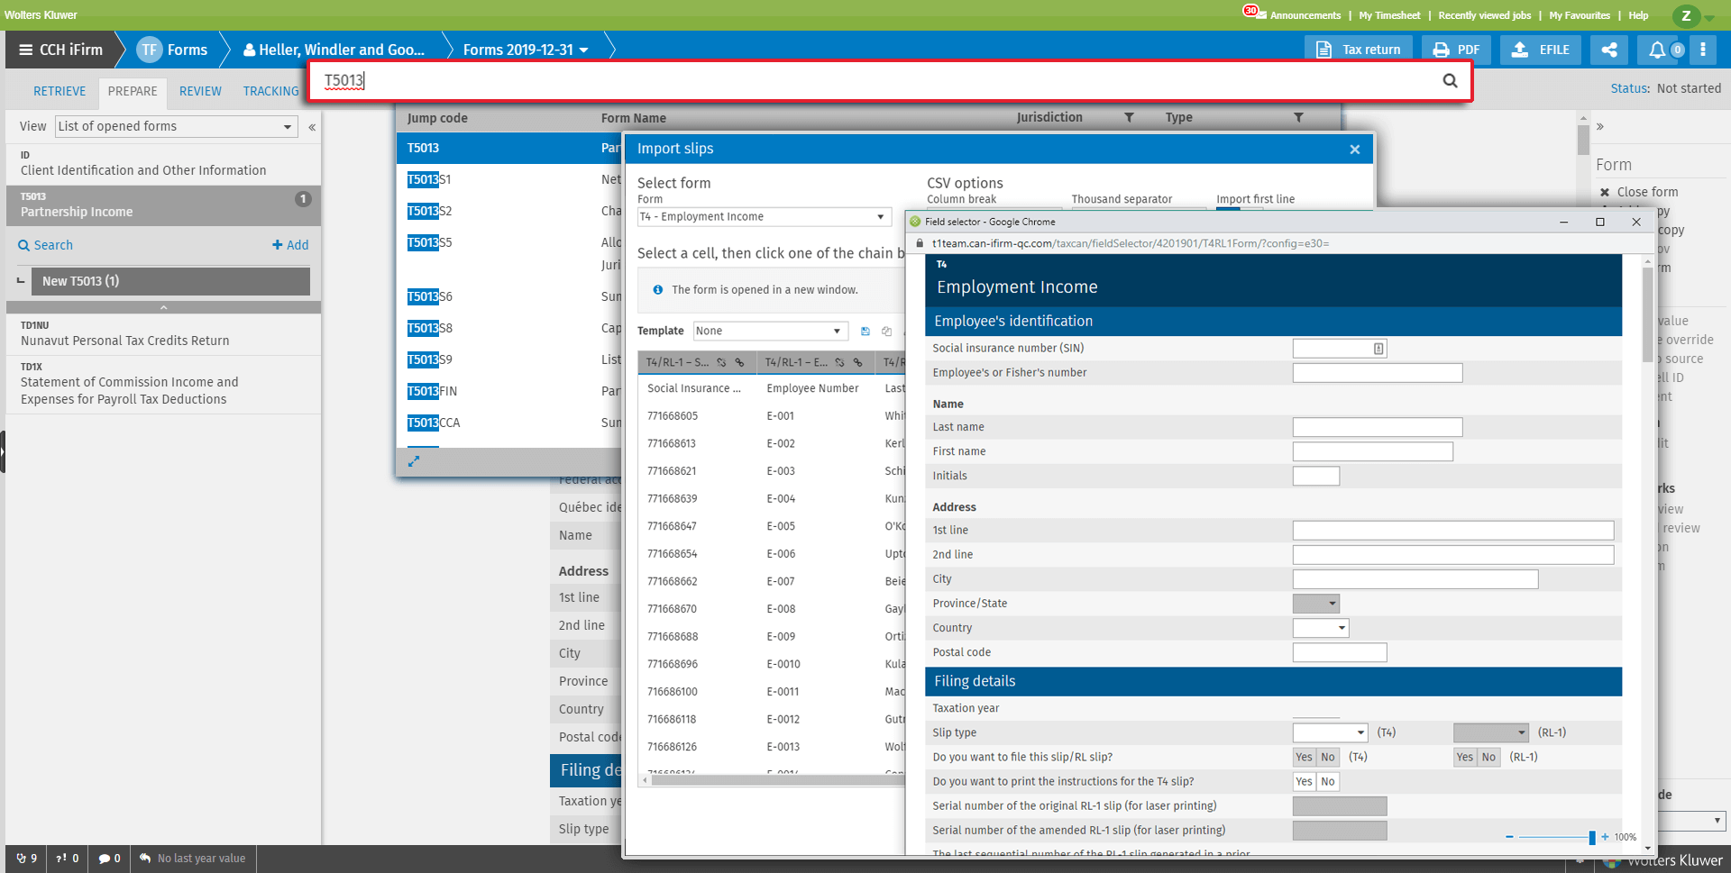
Task: Click the expand arrows icon below jump code list
Action: point(414,461)
